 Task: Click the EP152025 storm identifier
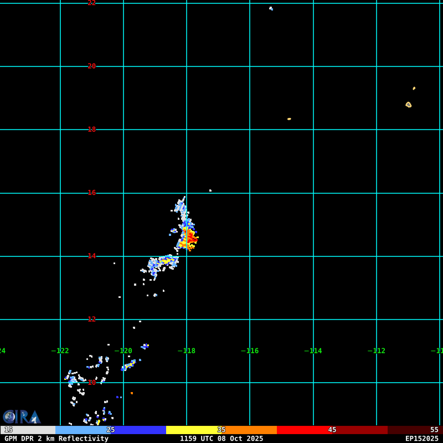422,439
